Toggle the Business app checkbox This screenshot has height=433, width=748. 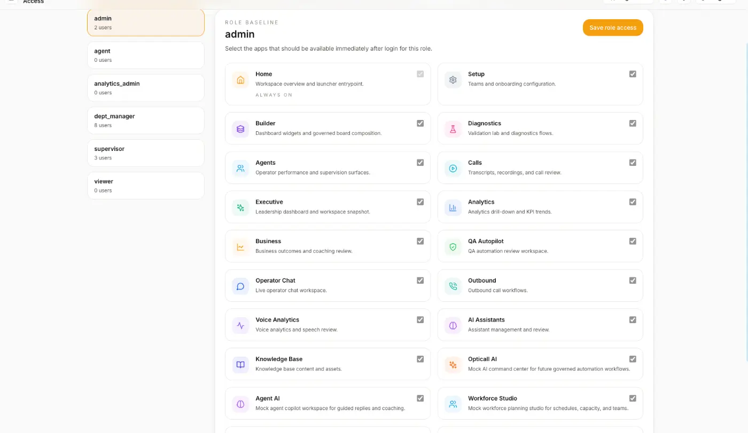click(420, 241)
